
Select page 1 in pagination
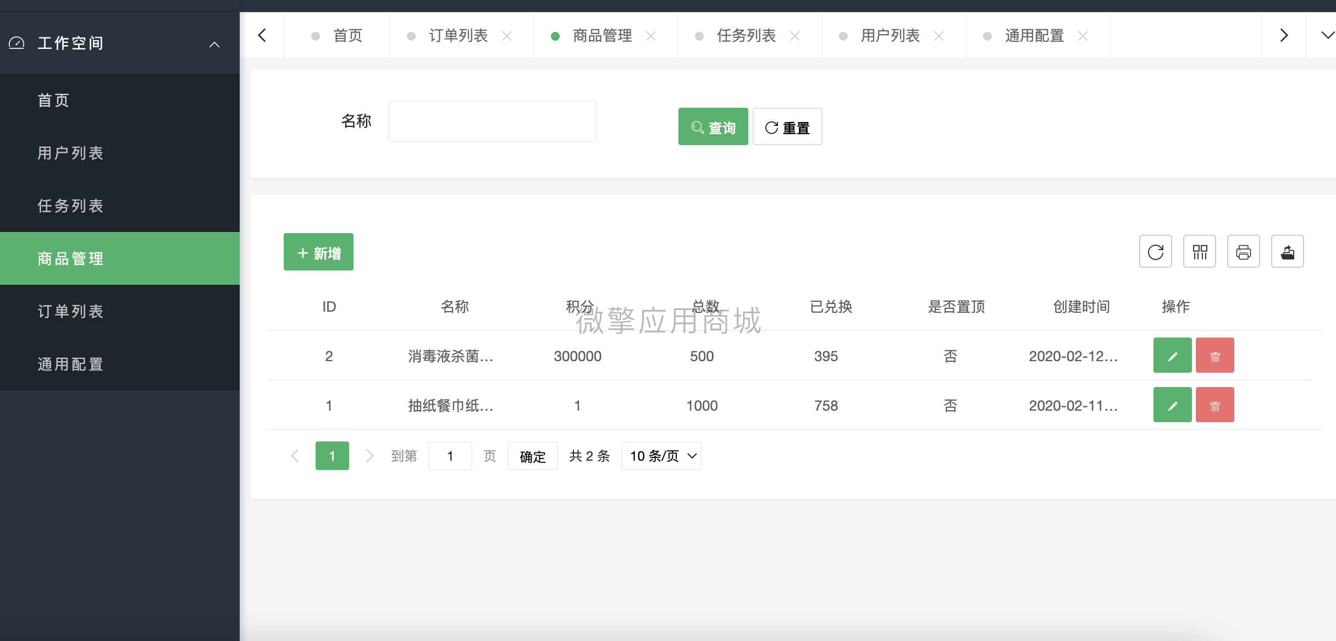tap(332, 456)
